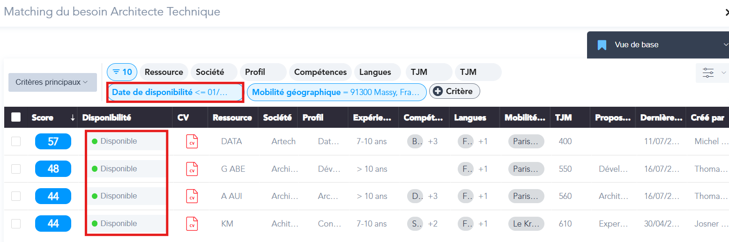Toggle the select-all checkbox in table header
Screen dimensions: 729x242
pos(16,117)
